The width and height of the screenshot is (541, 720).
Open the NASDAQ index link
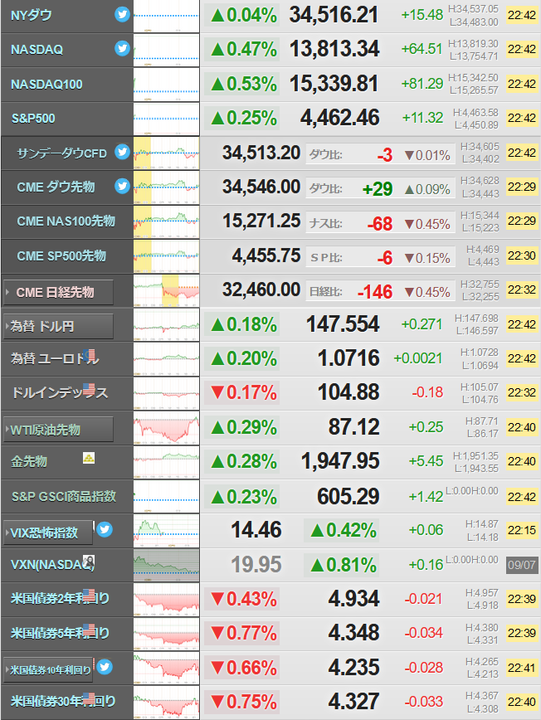pos(37,50)
